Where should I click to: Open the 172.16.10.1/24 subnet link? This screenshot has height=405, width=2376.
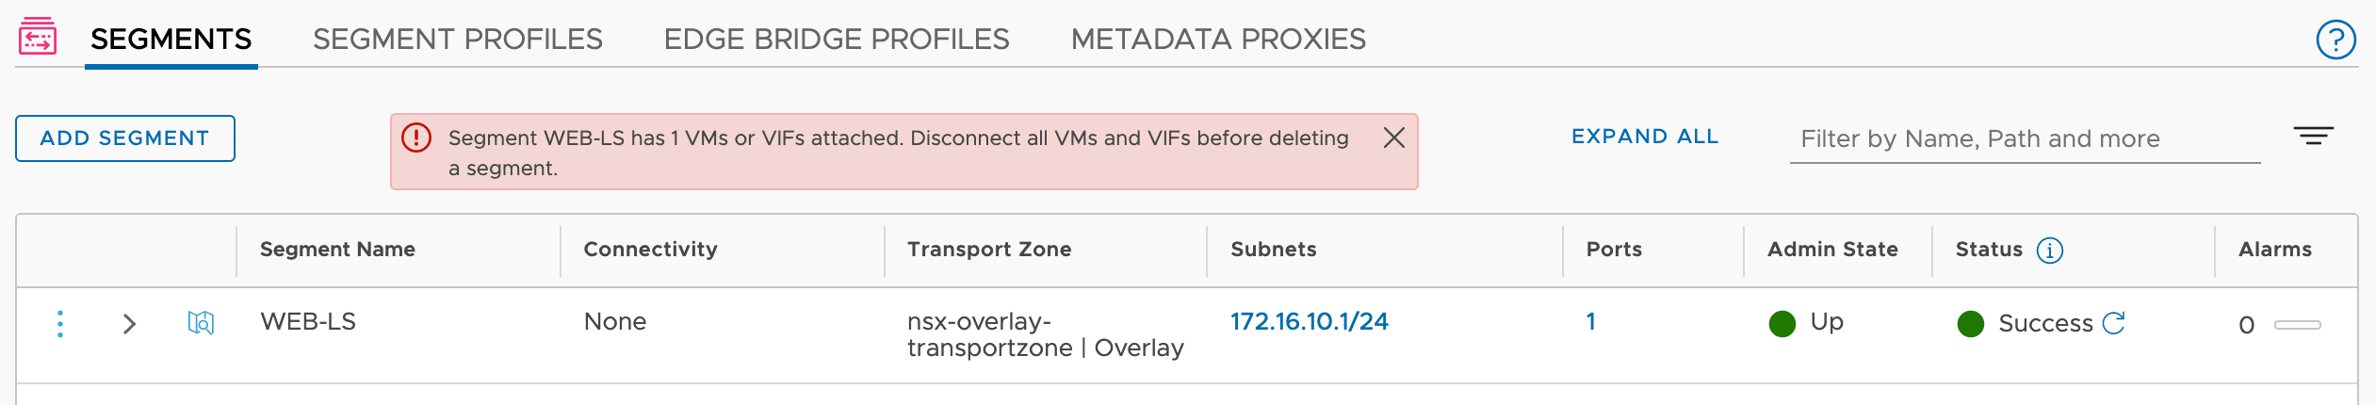click(1310, 322)
